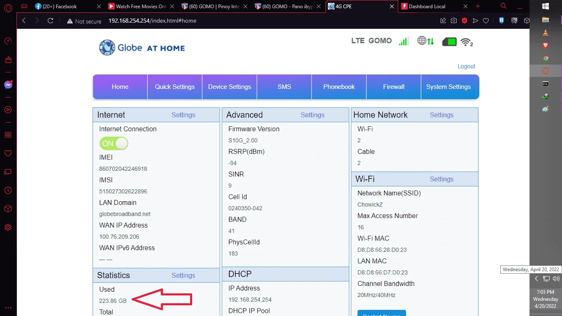Open the red ad blocker shield
This screenshot has height=316, width=562.
pos(464,21)
